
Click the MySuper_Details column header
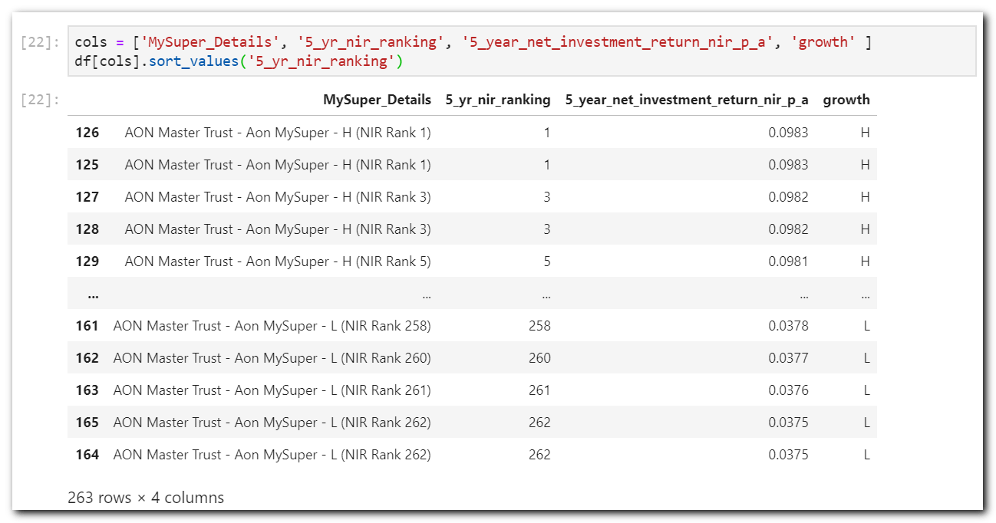coord(377,100)
